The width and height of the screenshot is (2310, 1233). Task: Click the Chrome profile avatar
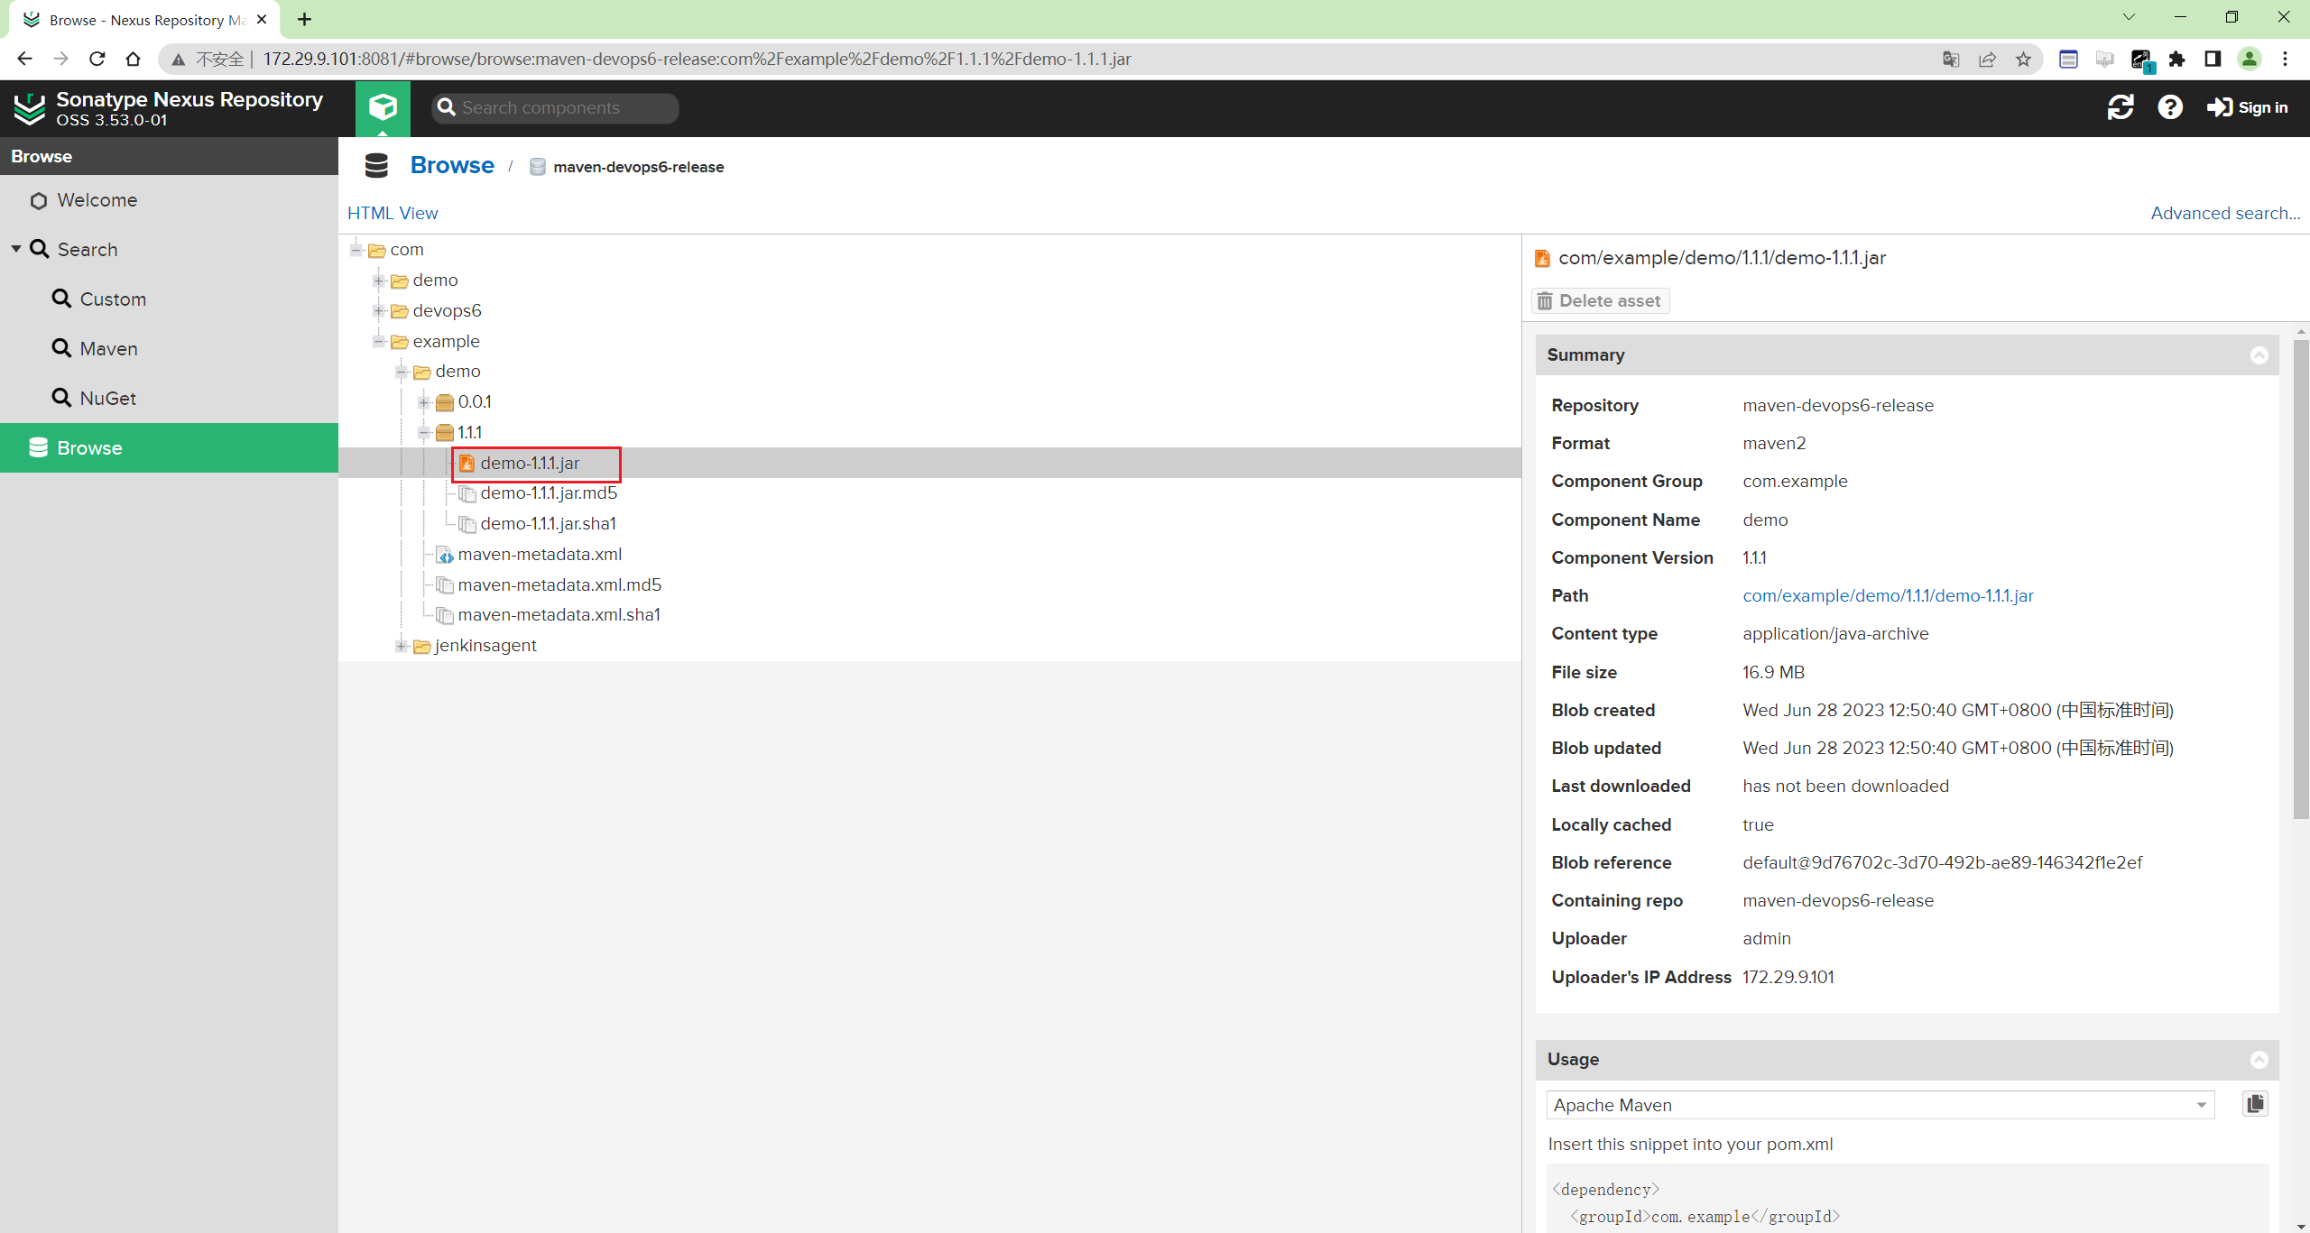click(x=2249, y=60)
